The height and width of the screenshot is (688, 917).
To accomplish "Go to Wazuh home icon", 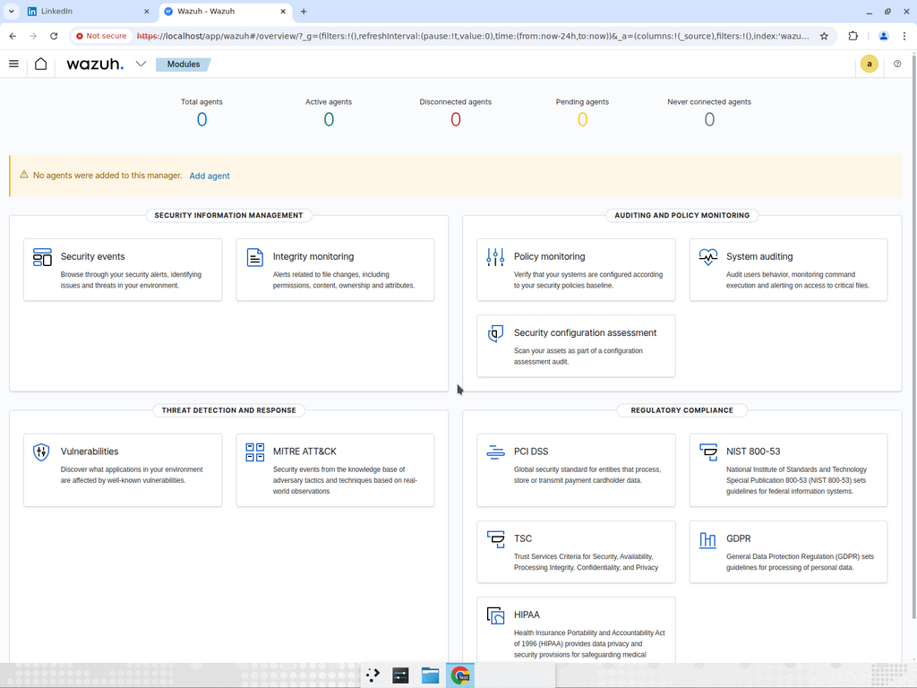I will point(40,64).
